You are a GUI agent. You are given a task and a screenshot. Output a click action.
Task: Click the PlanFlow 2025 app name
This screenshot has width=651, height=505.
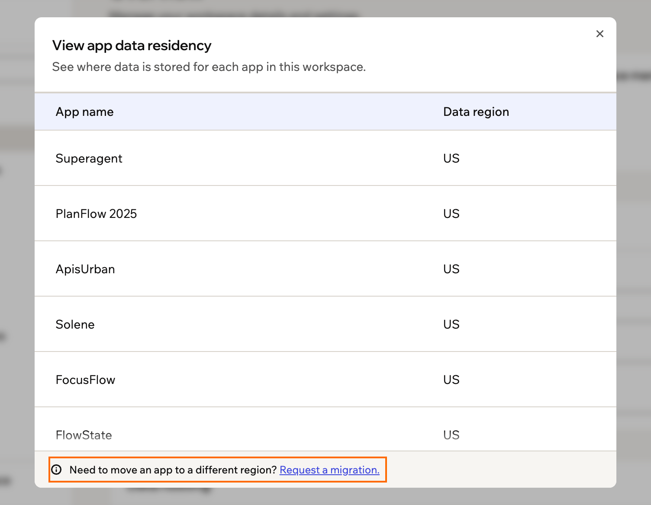[x=96, y=214]
